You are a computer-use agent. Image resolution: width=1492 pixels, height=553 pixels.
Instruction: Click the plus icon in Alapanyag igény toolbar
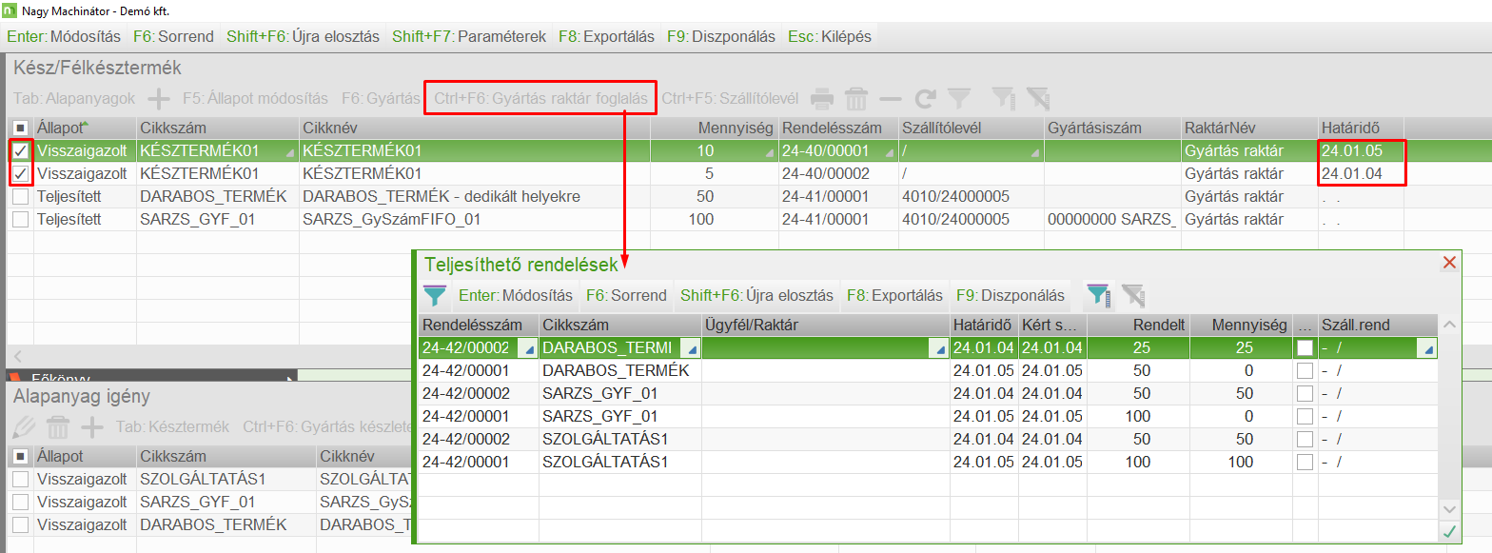pyautogui.click(x=92, y=427)
